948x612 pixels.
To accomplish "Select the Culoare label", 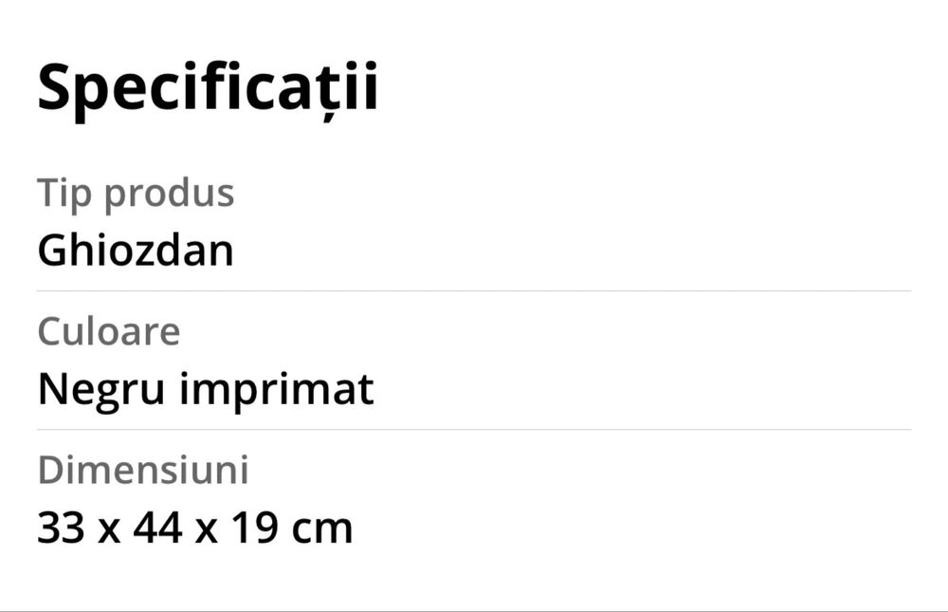I will (x=109, y=331).
